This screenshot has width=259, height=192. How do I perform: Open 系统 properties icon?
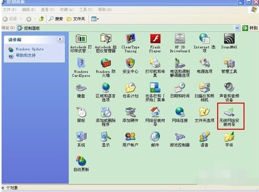click(81, 137)
